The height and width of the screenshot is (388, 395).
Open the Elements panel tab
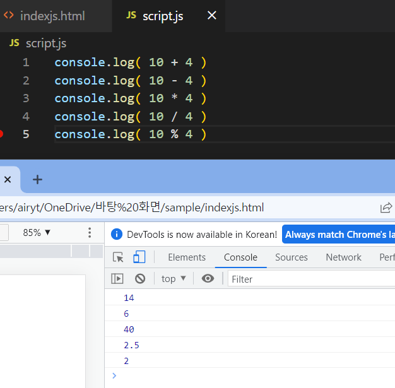coord(187,257)
